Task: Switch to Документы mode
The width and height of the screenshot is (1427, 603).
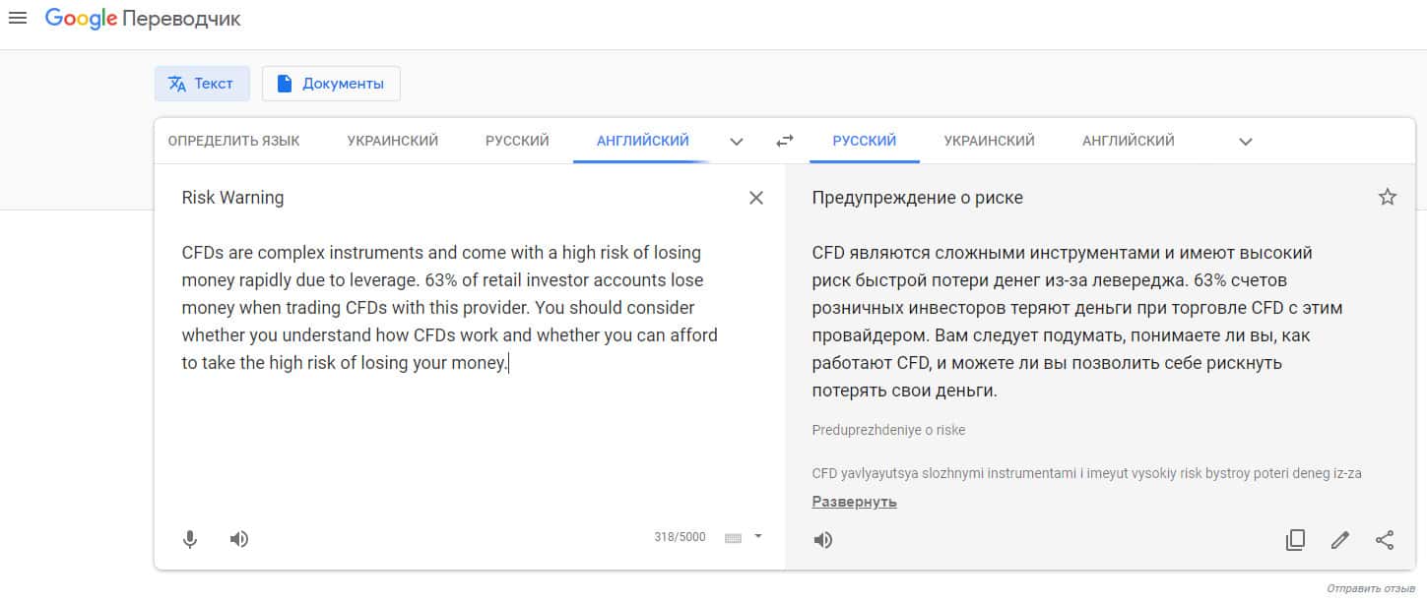Action: pos(331,84)
